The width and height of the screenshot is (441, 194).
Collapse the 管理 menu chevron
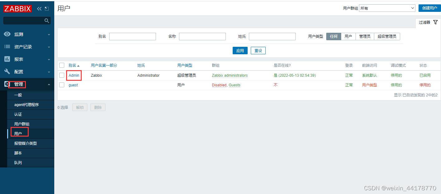pos(49,85)
